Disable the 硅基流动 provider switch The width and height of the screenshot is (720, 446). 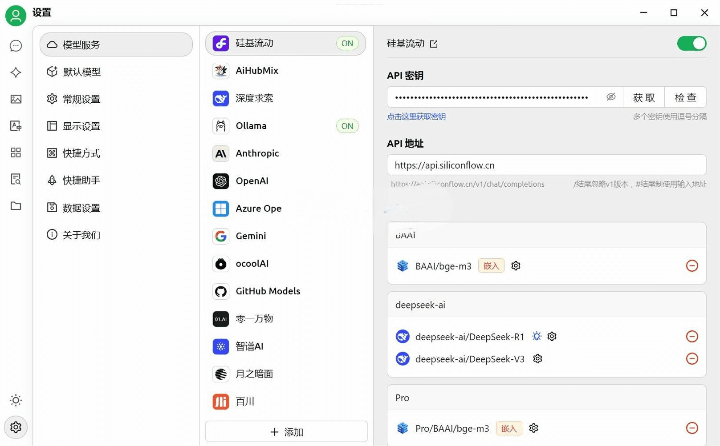point(691,44)
